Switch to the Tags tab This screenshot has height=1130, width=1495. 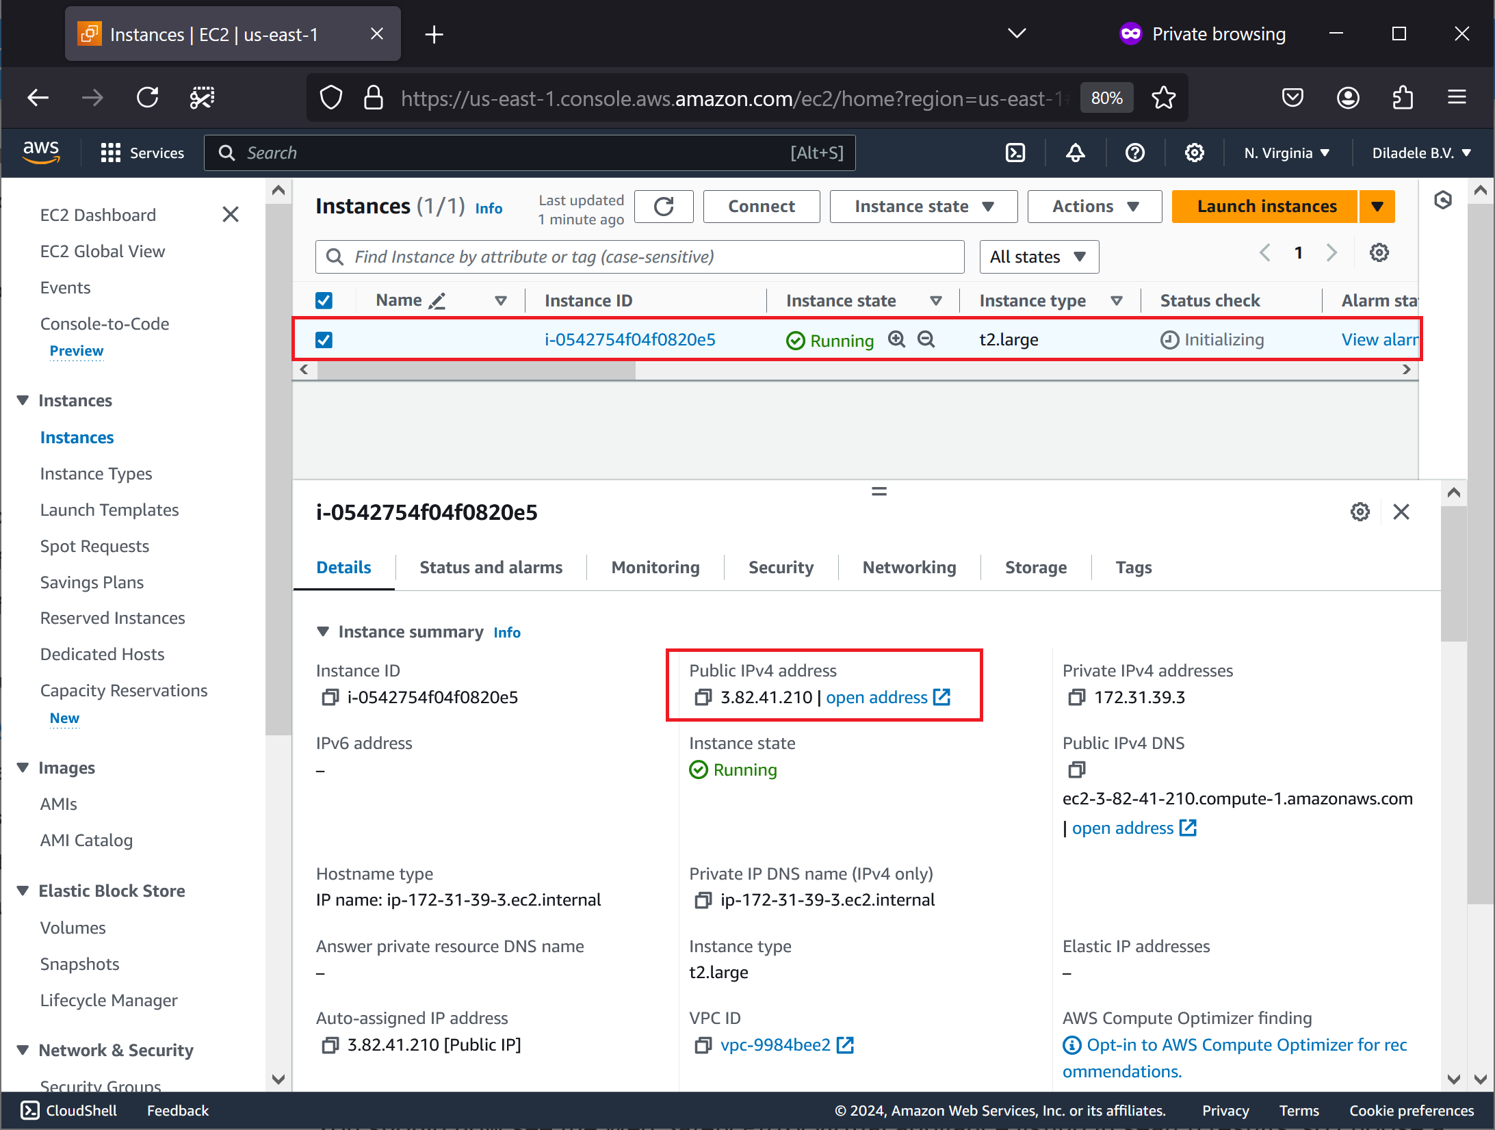[x=1134, y=568]
